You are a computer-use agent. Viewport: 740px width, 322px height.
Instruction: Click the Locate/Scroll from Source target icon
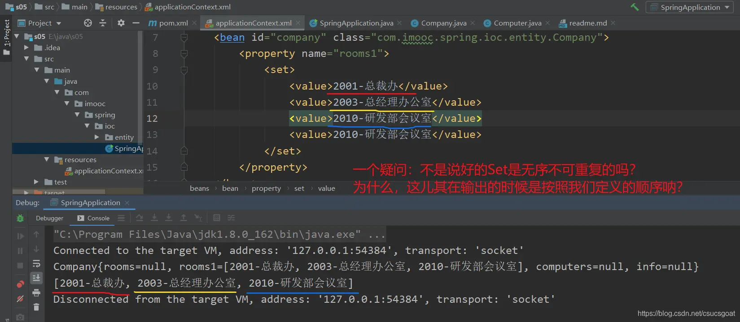tap(88, 23)
